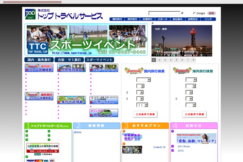
Task: Open dropdown labeled 3 in 海外旅行検索
Action: [189, 98]
